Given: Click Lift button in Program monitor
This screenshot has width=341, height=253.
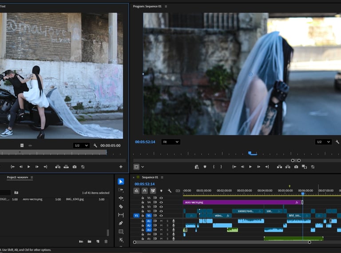Looking at the screenshot, I should 279,167.
